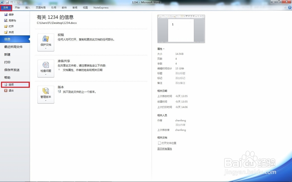The image size is (292, 182).
Task: Click the Save icon on the Quick Access Toolbar
Action: point(7,2)
